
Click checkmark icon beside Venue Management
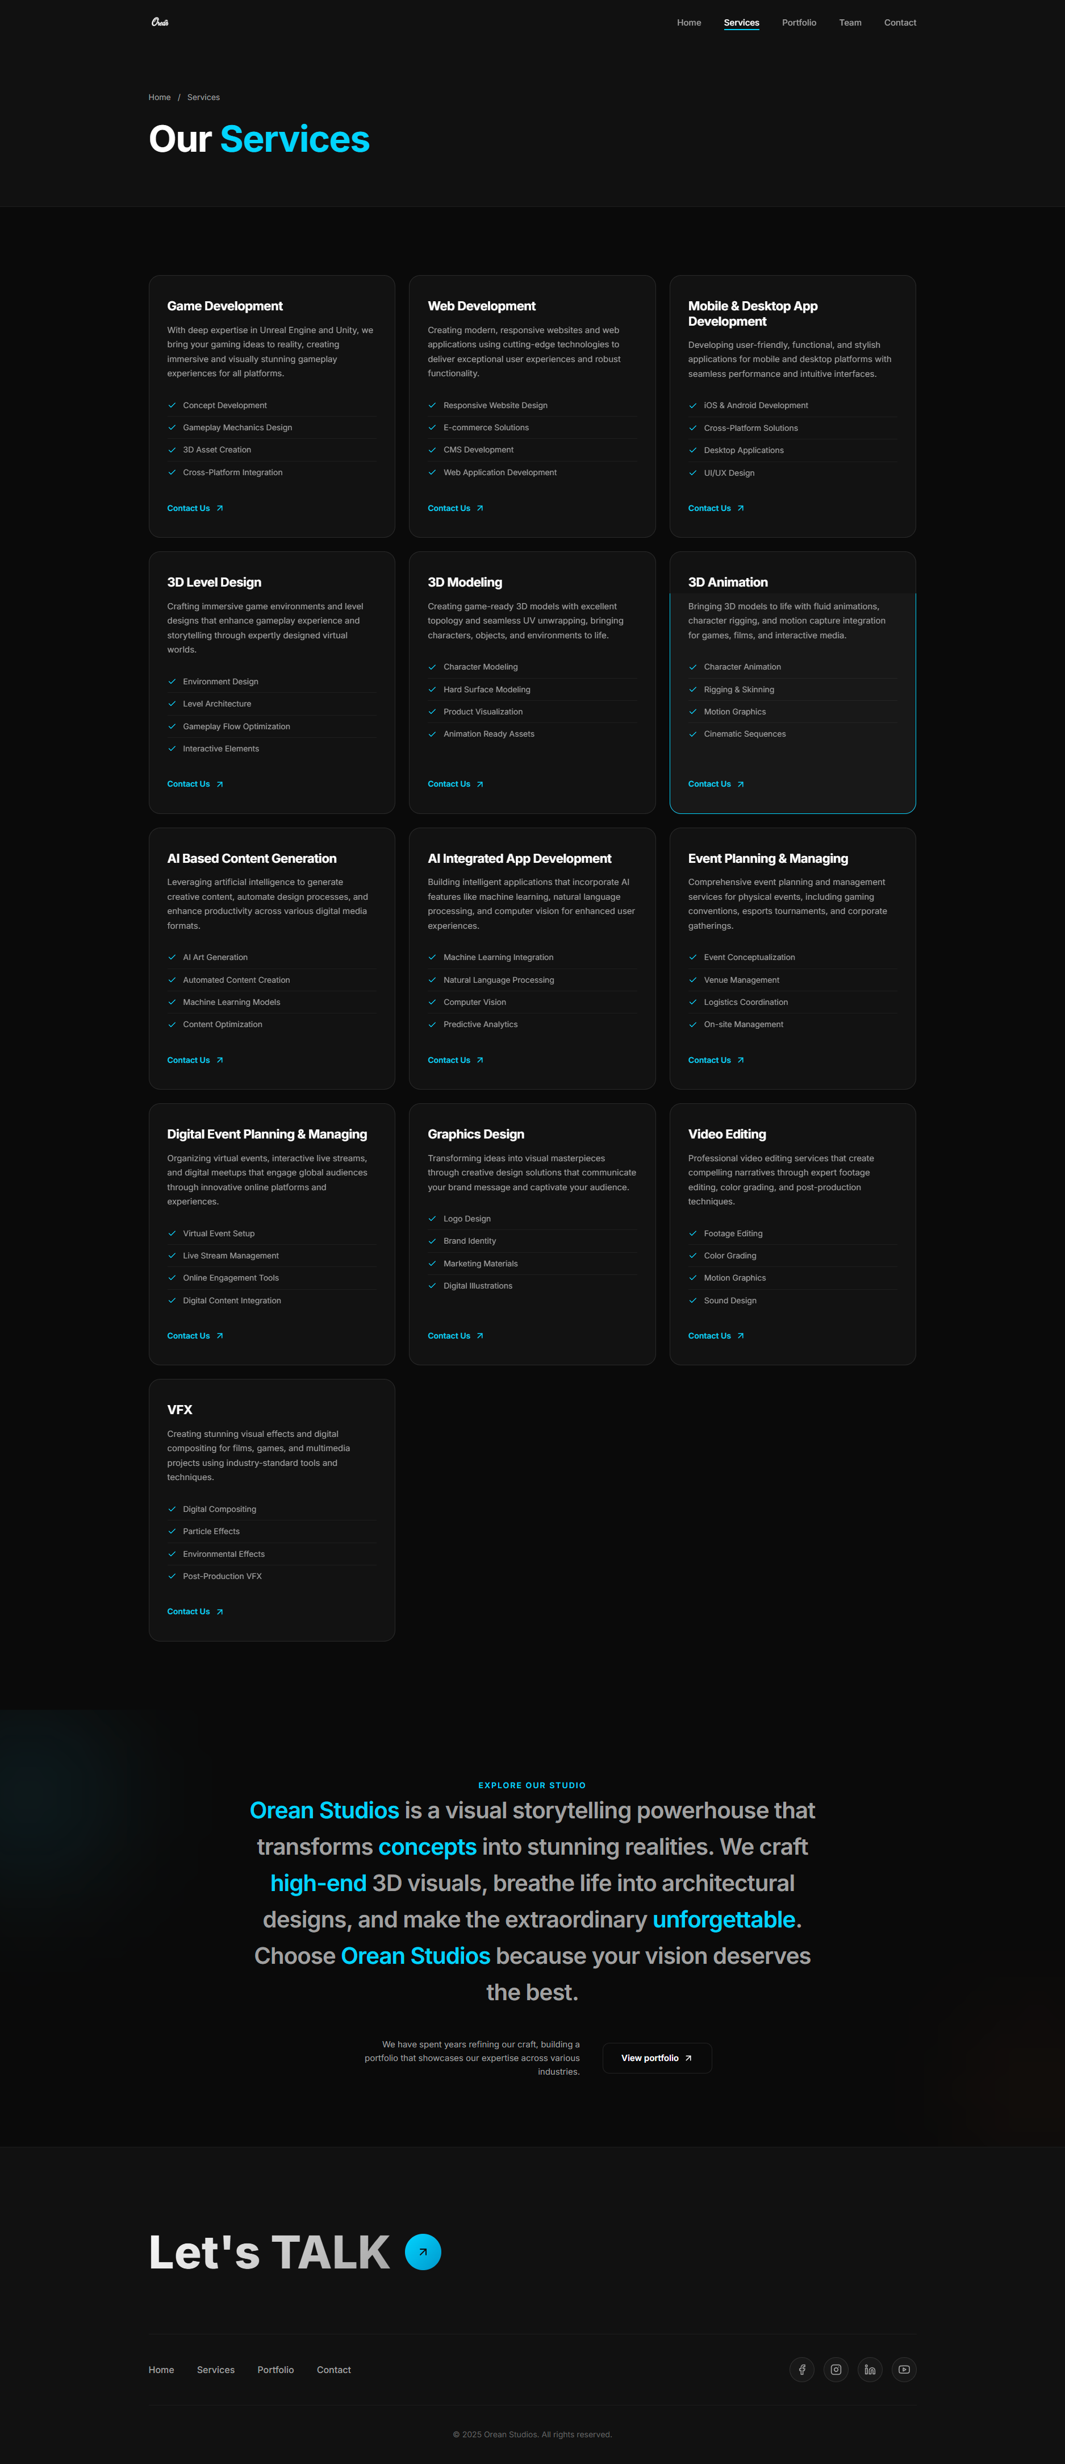pos(693,980)
